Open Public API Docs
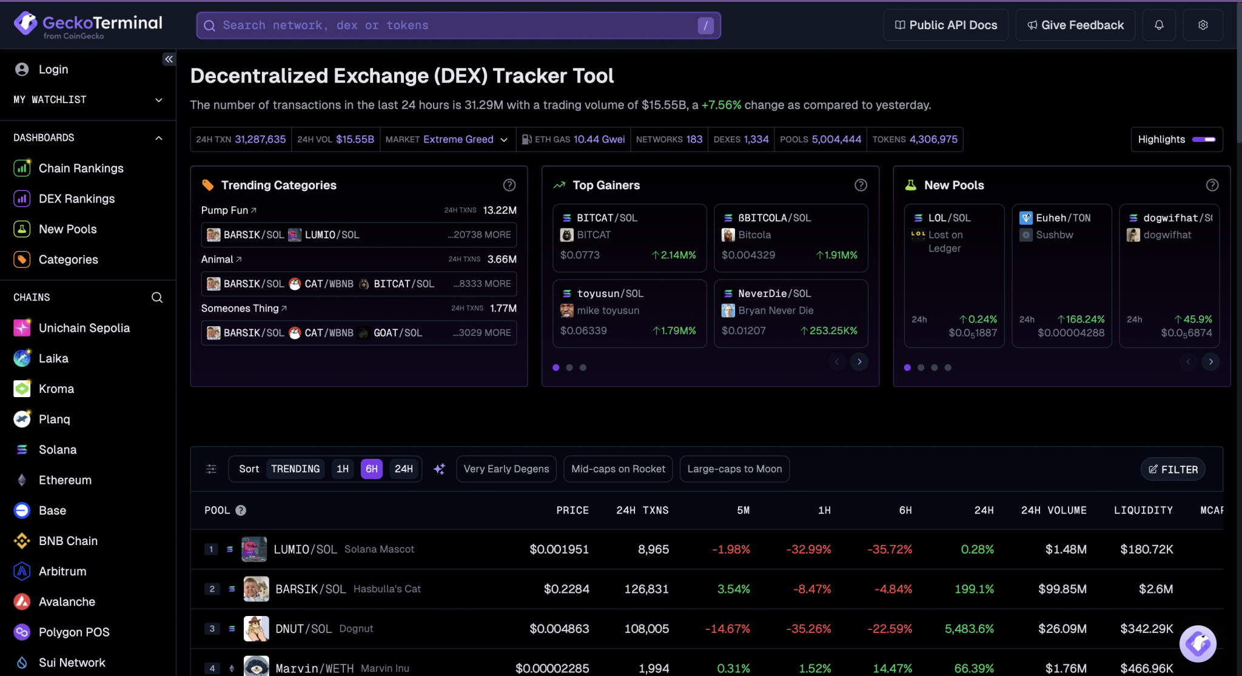This screenshot has width=1242, height=676. click(x=945, y=25)
